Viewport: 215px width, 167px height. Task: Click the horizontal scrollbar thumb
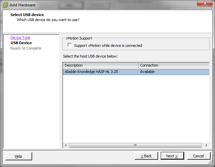(135, 145)
